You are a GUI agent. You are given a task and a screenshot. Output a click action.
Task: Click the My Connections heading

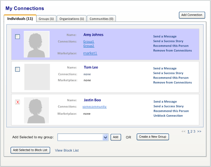pos(25,8)
